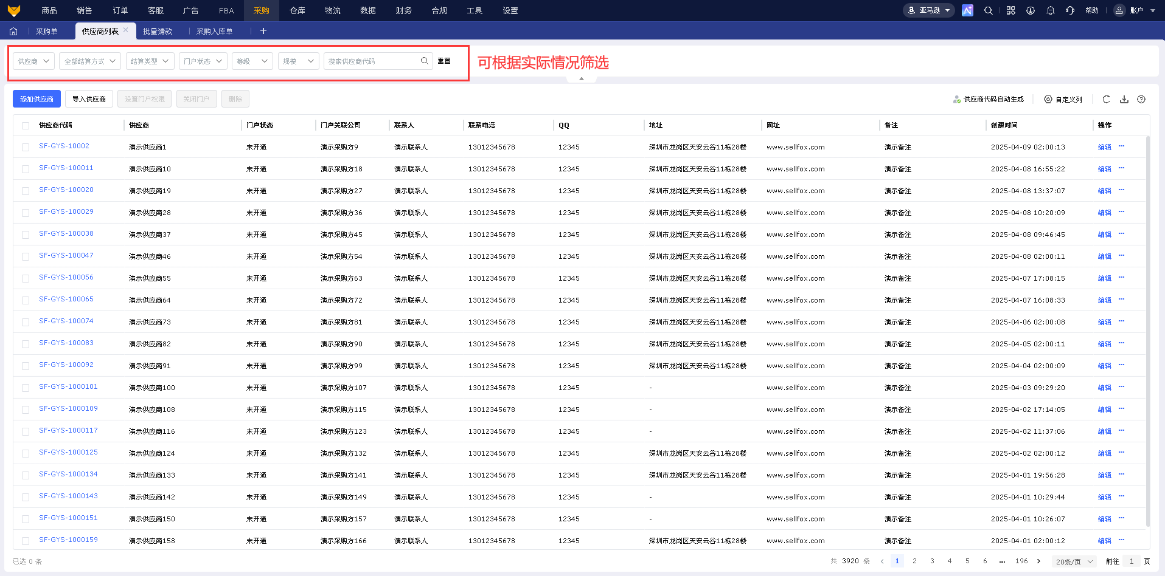Click the vertical table scrollbar

[1148, 331]
